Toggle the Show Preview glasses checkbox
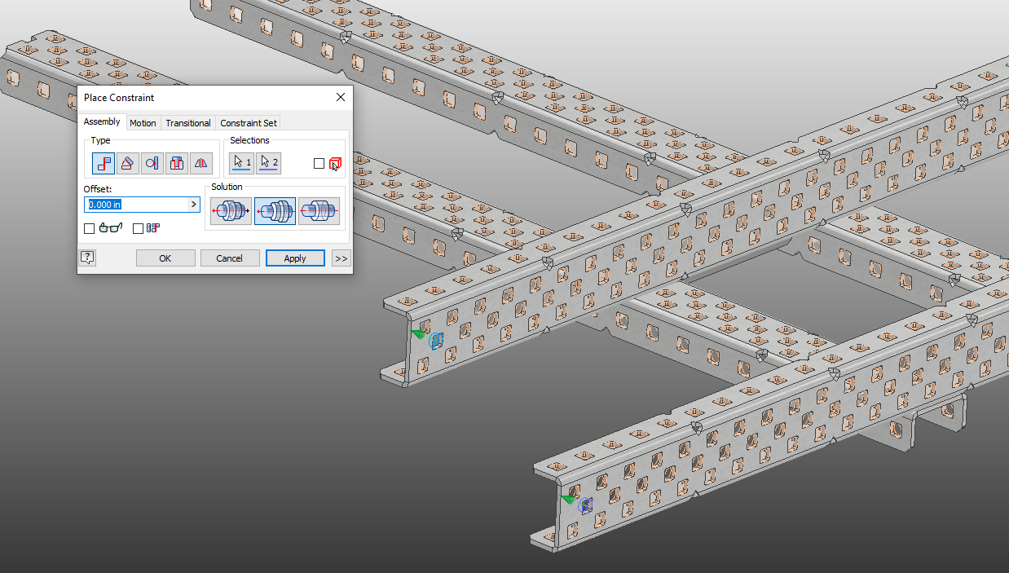This screenshot has width=1009, height=573. click(x=90, y=228)
